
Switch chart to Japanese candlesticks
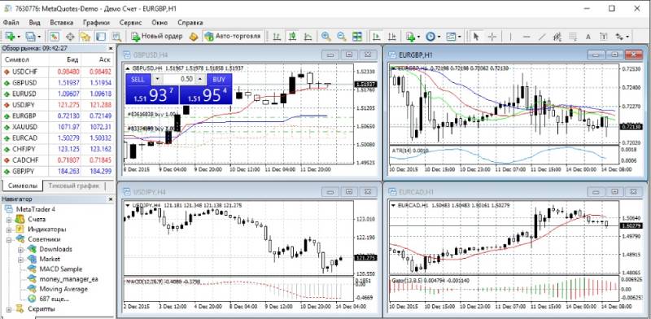coord(292,37)
